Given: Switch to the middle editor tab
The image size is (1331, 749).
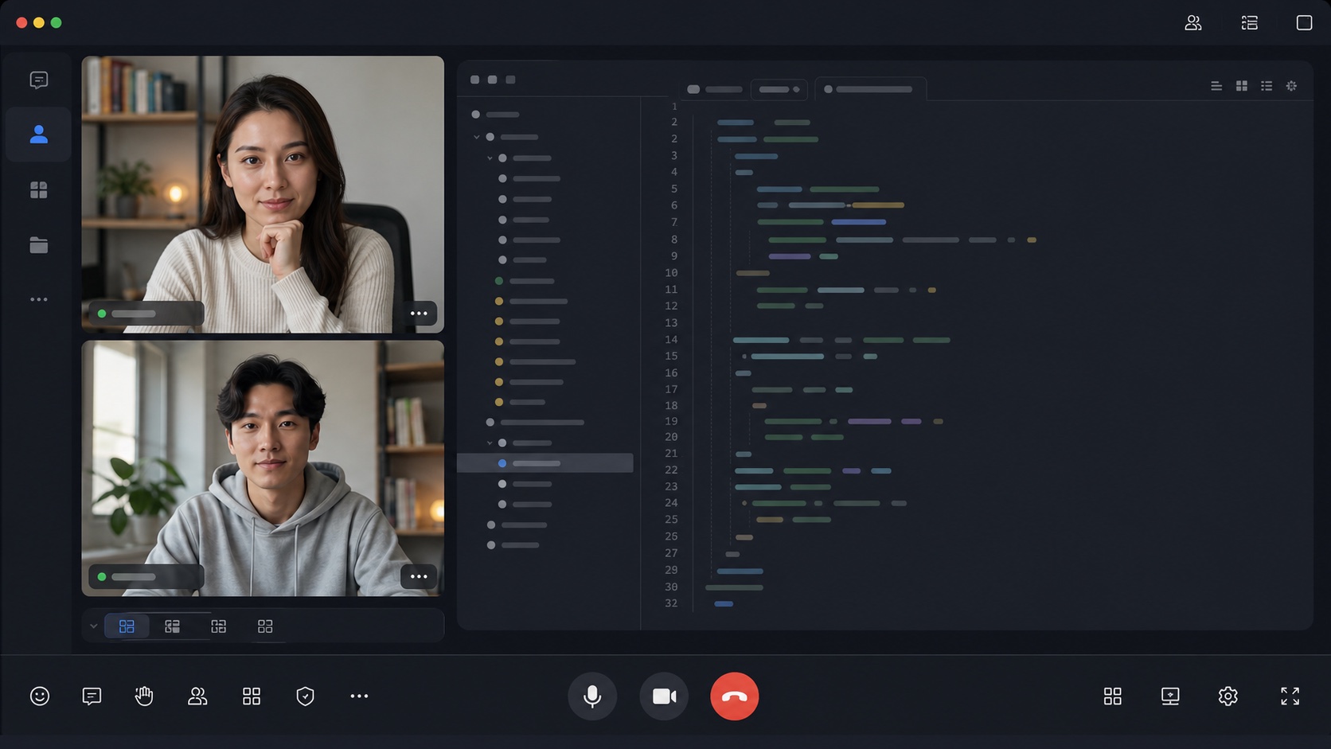Looking at the screenshot, I should pos(779,89).
